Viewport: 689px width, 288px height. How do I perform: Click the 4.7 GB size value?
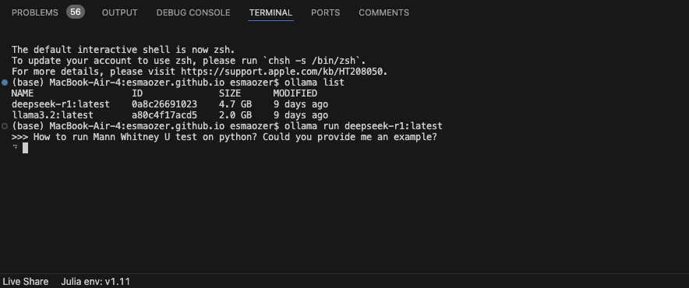[x=235, y=104]
